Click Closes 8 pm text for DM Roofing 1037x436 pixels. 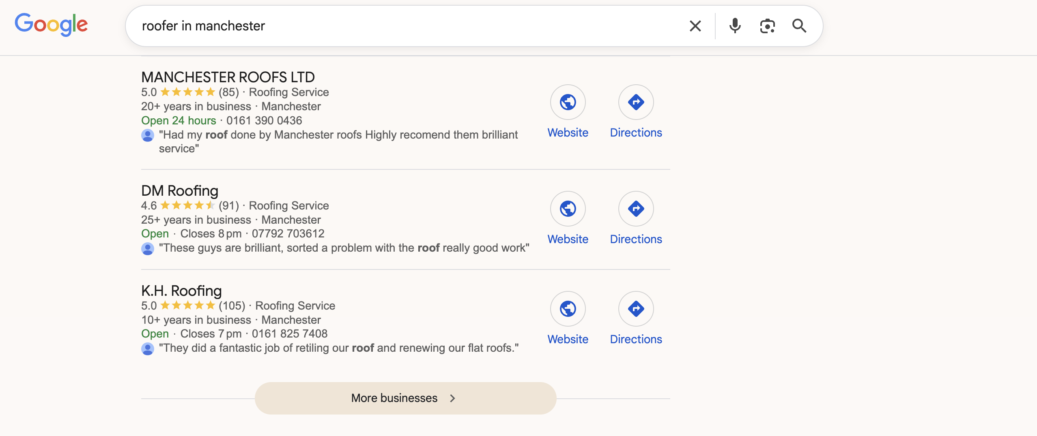(211, 233)
